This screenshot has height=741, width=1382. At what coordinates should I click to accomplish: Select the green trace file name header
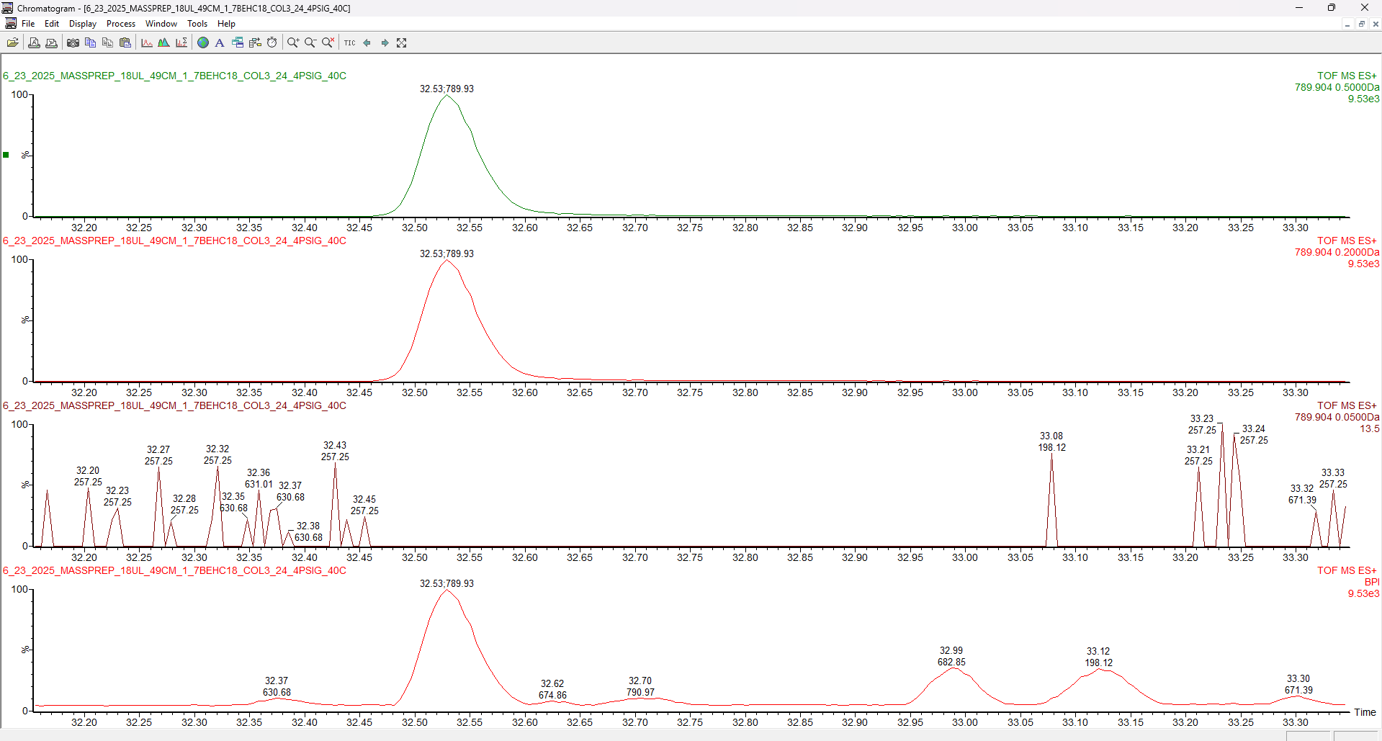coord(175,76)
